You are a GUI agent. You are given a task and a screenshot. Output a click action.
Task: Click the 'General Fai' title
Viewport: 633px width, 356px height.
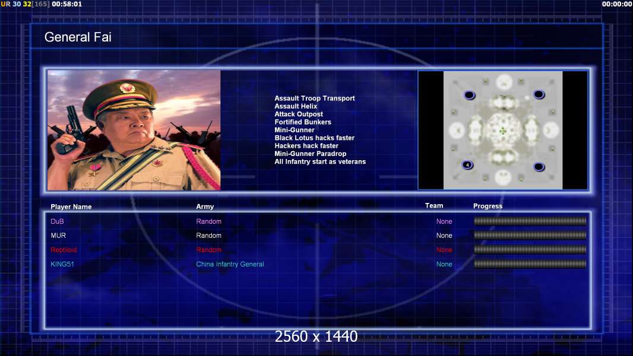click(78, 37)
